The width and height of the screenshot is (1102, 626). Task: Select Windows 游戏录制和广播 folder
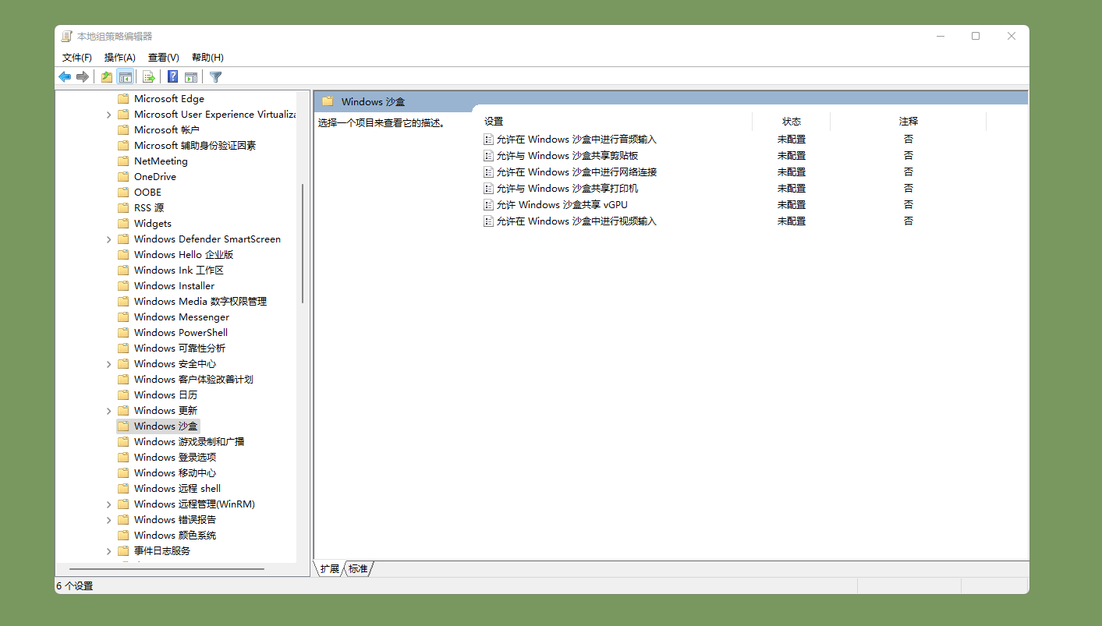(189, 442)
